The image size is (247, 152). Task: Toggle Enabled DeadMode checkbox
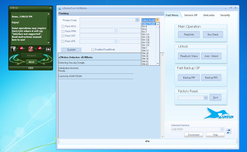[x=93, y=50]
